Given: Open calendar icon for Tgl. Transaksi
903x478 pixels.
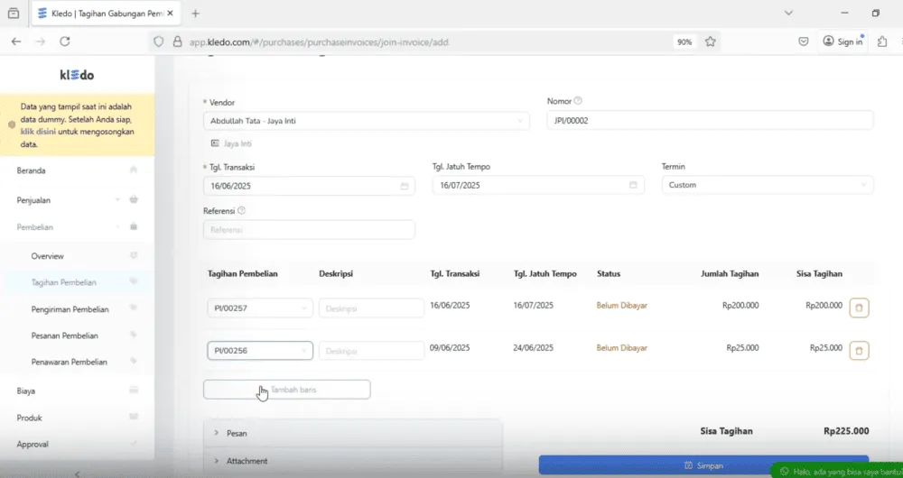Looking at the screenshot, I should coord(405,187).
